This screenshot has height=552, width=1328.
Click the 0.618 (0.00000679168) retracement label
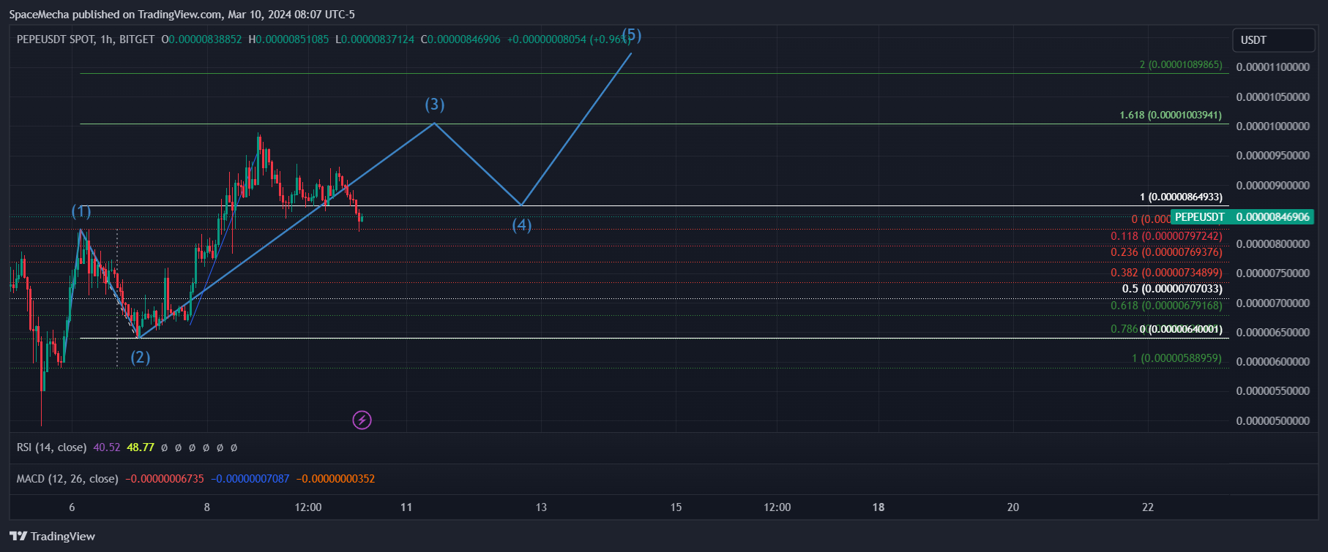(x=1166, y=306)
